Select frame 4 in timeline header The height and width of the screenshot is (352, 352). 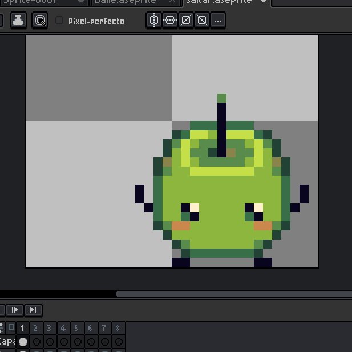pos(63,328)
